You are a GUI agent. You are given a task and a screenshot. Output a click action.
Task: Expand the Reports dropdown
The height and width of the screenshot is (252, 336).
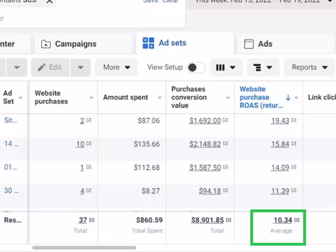click(310, 67)
